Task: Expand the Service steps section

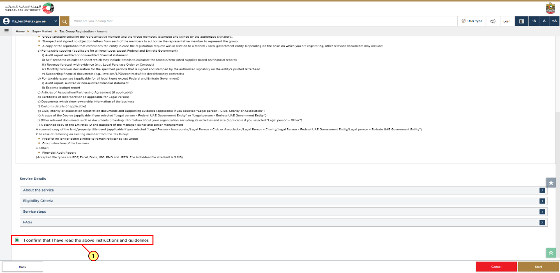Action: [x=283, y=212]
